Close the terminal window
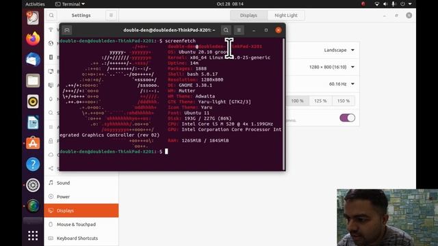This screenshot has width=438, height=246. (x=279, y=30)
